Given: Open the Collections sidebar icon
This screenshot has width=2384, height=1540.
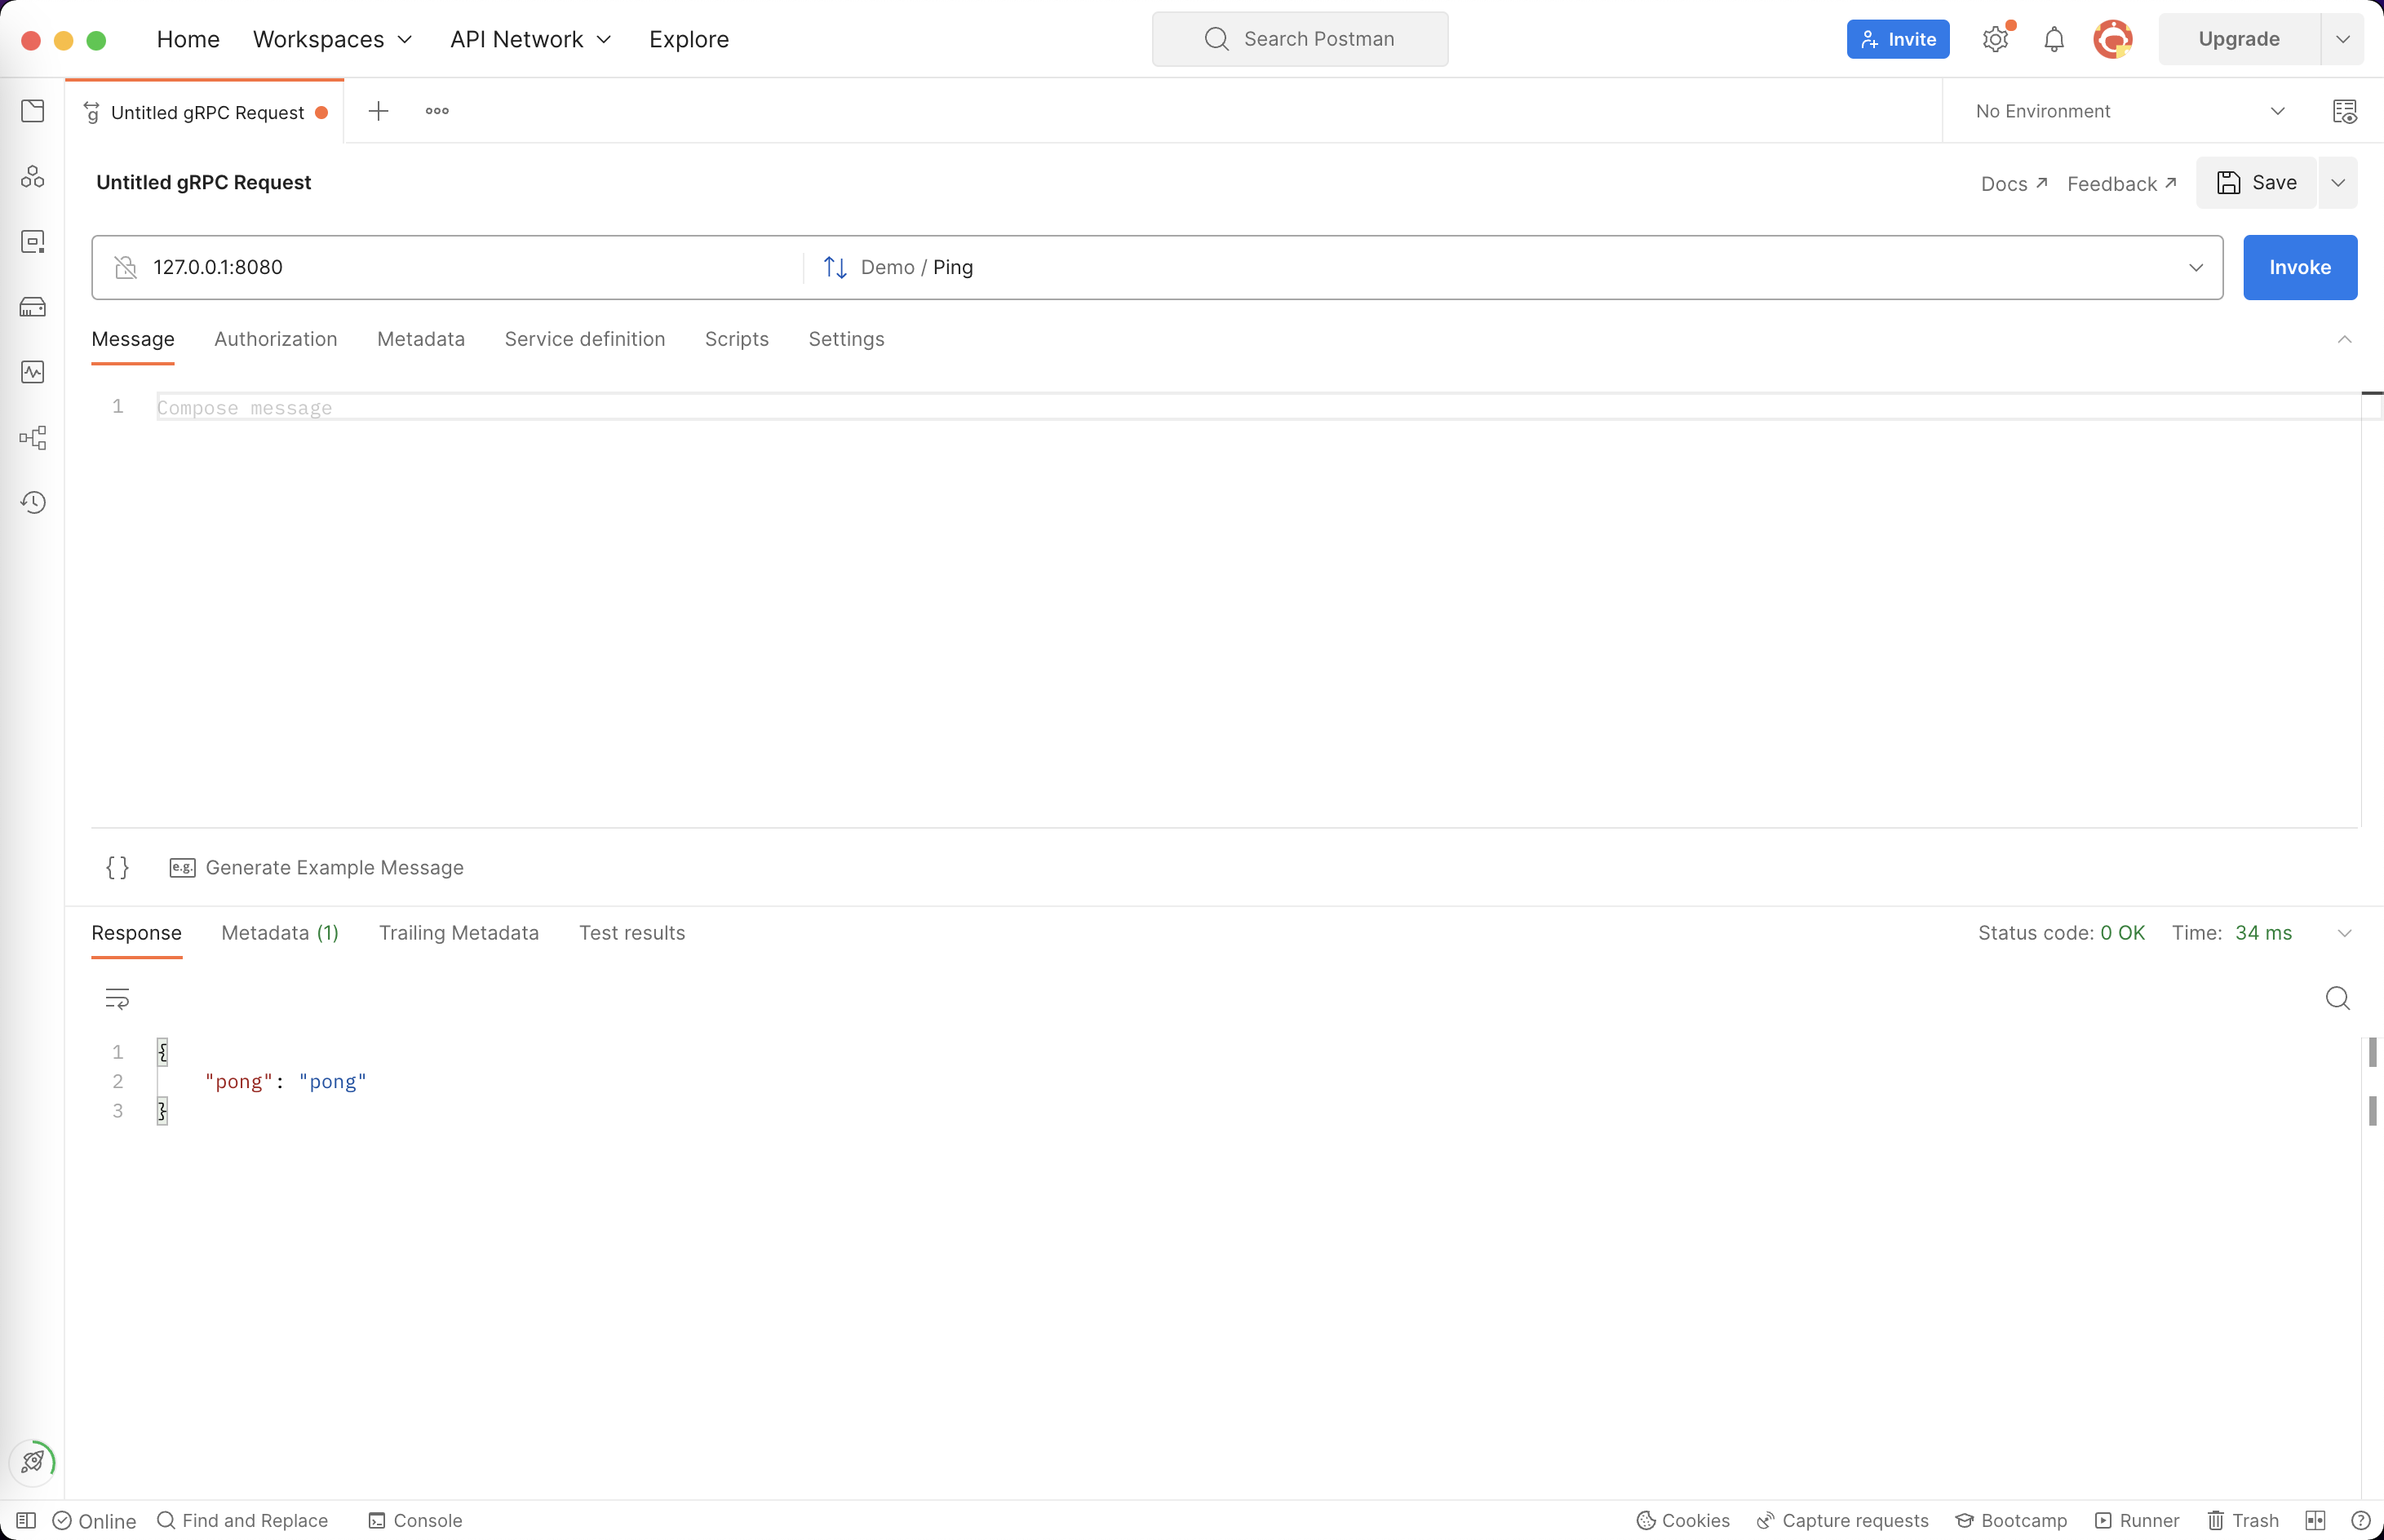Looking at the screenshot, I should click(33, 111).
